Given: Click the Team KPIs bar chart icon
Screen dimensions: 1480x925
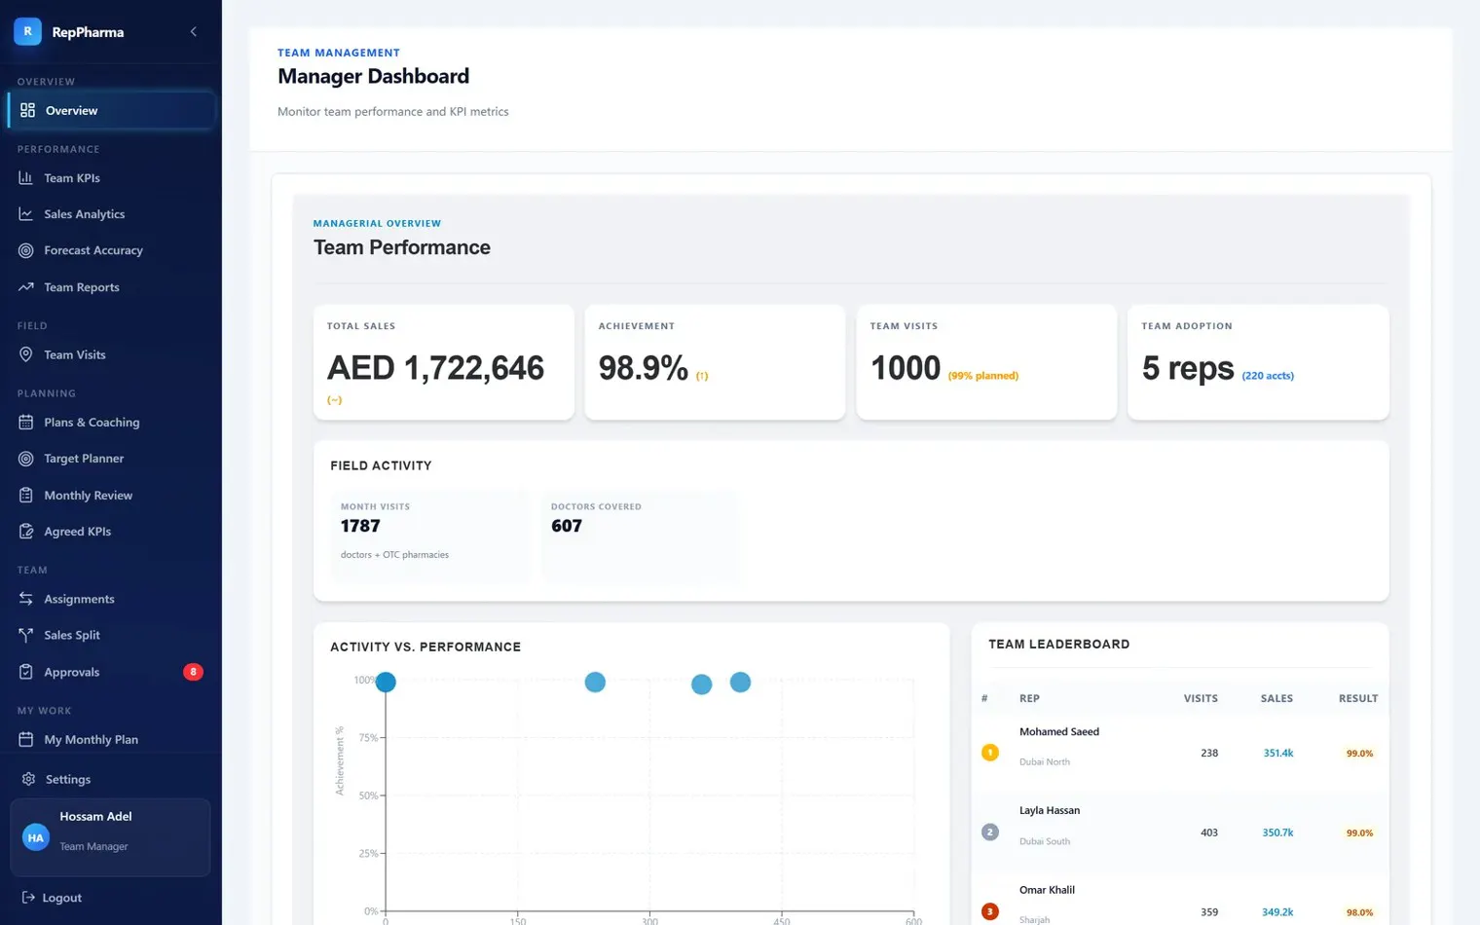Looking at the screenshot, I should (26, 178).
